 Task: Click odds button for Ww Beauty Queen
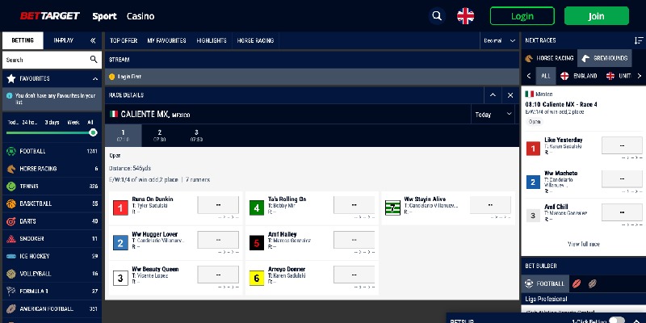218,275
